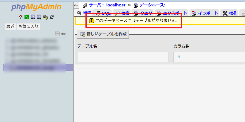245x122 pixels.
Task: Switch to the お気に入り tab
Action: click(x=28, y=27)
